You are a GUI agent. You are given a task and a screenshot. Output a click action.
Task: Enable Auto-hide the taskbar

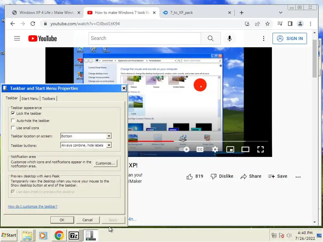point(13,121)
